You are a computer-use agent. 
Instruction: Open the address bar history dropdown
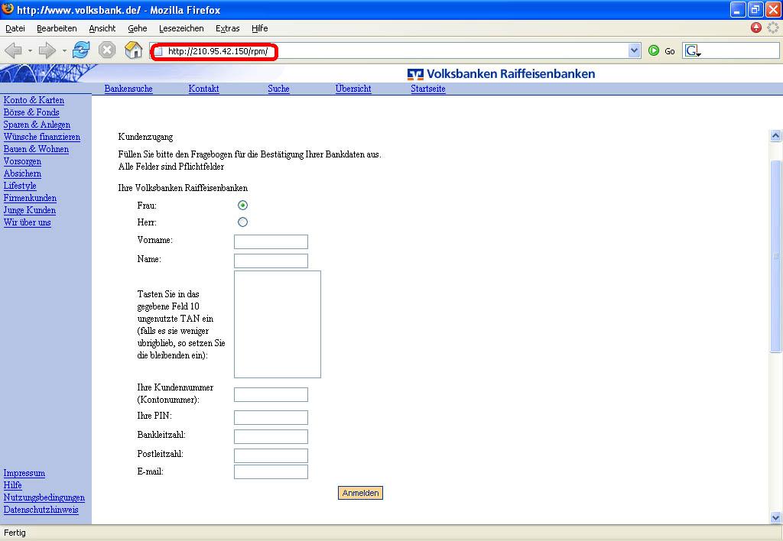pos(634,50)
